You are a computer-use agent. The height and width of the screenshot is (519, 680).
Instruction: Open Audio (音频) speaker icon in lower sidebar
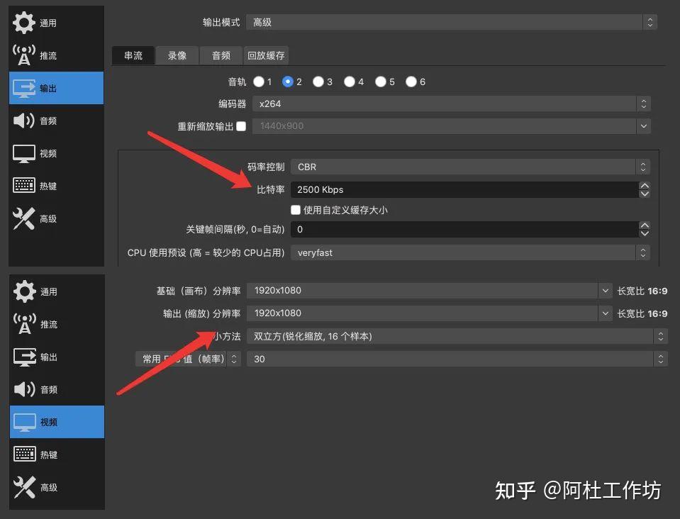[24, 389]
